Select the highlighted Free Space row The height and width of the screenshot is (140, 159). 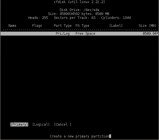(x=79, y=34)
